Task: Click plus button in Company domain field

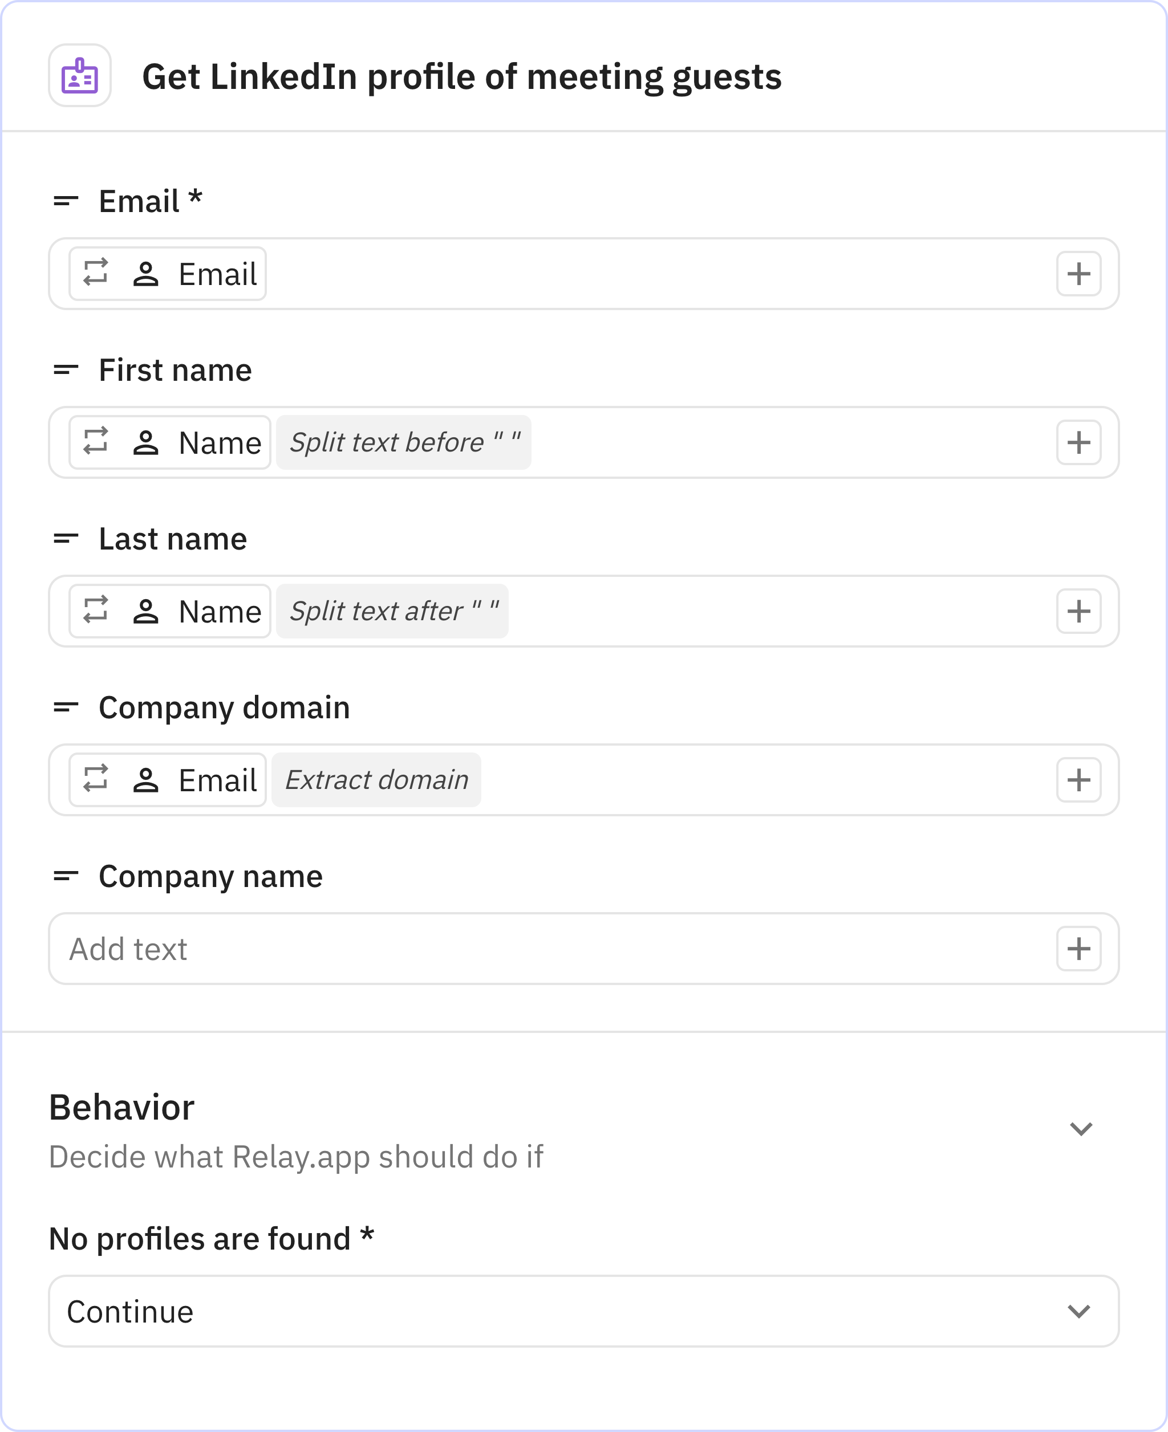Action: click(1078, 780)
